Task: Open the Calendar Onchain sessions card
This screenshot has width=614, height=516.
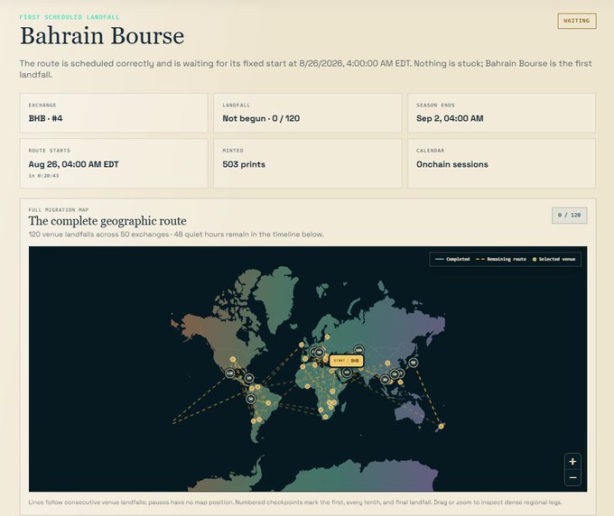Action: tap(502, 163)
